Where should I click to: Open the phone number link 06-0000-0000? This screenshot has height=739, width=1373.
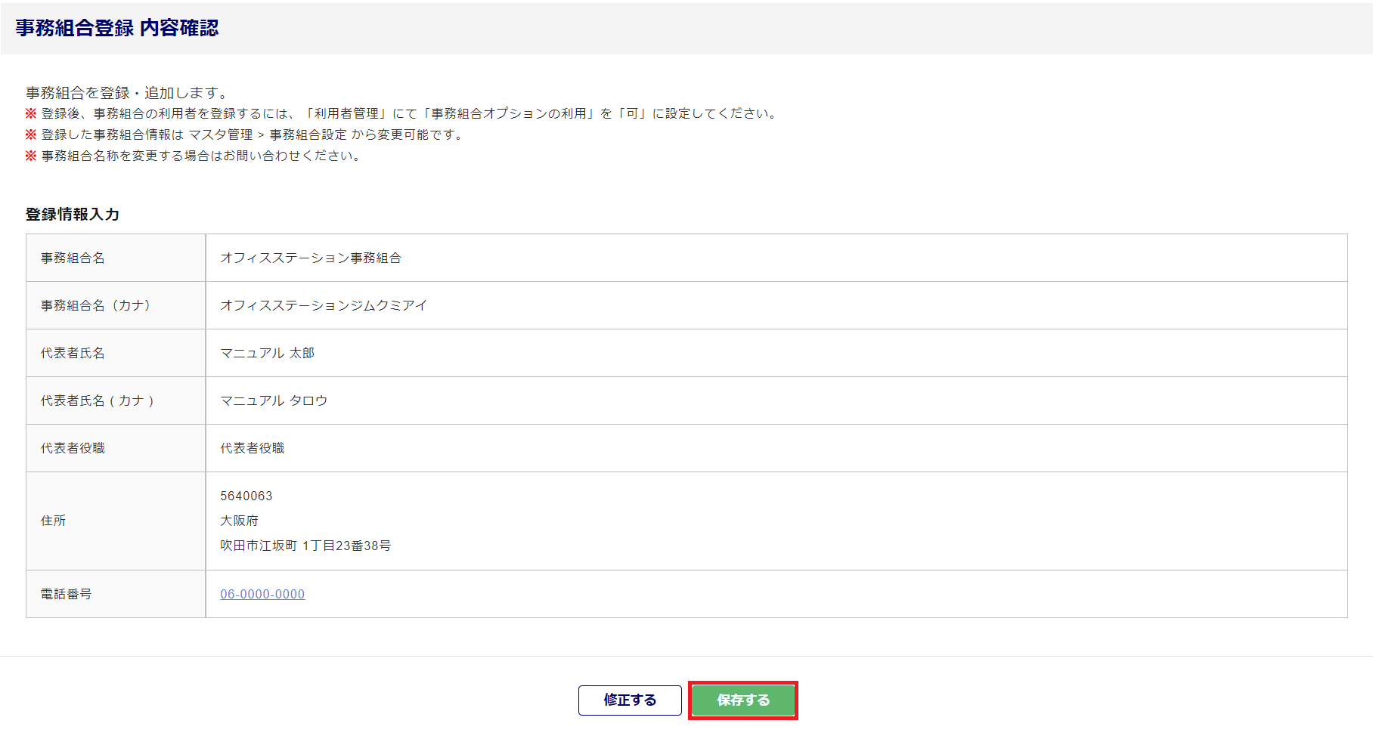(262, 594)
